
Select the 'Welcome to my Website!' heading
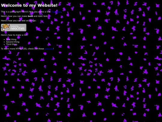pos(29,5)
